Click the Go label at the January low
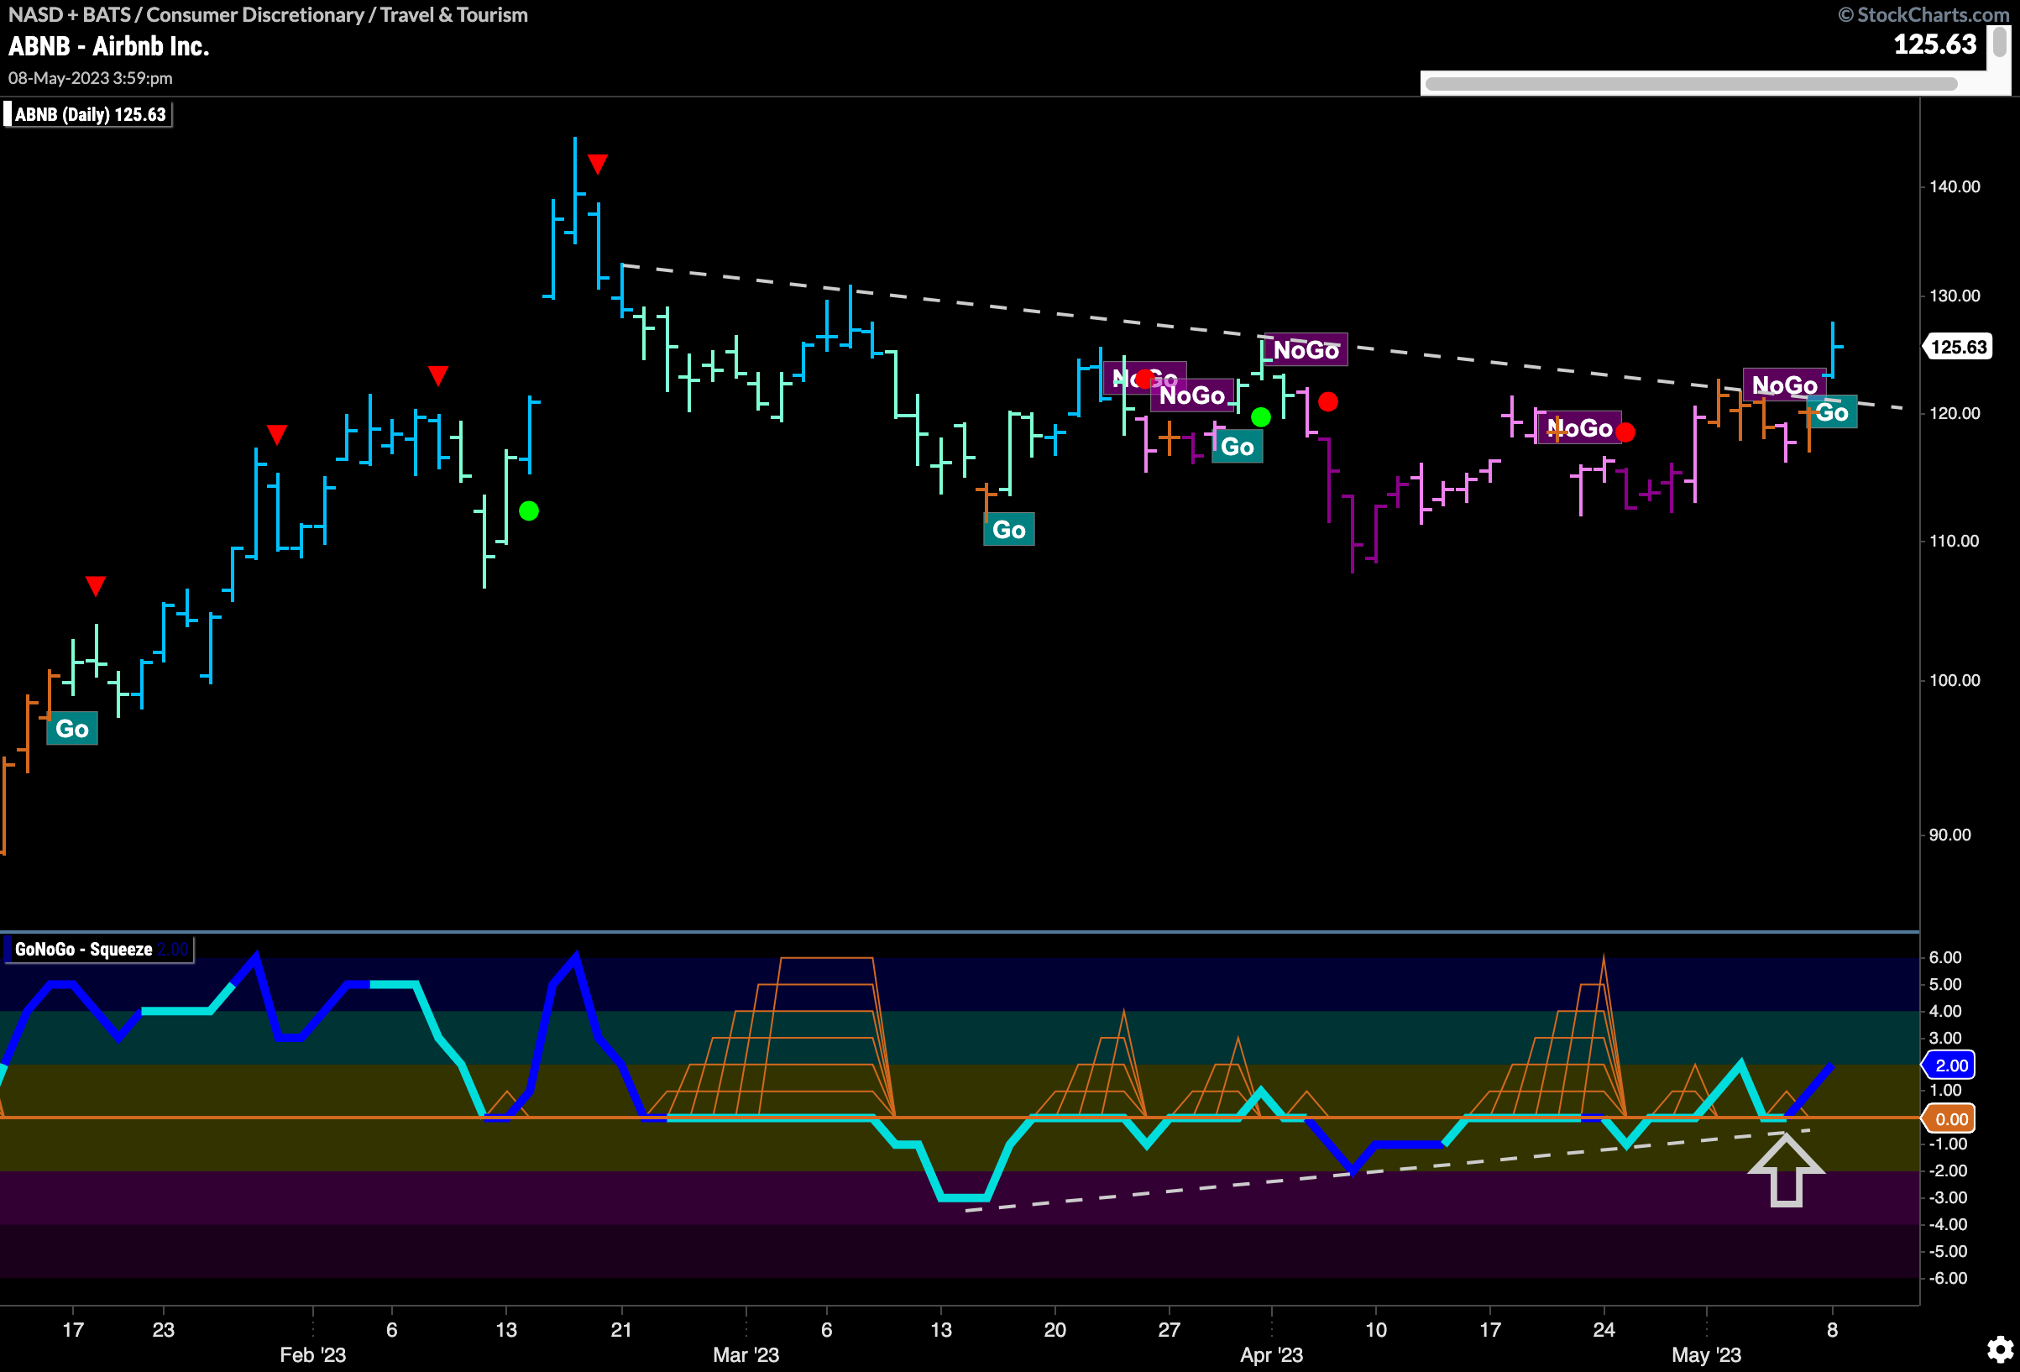 (72, 729)
